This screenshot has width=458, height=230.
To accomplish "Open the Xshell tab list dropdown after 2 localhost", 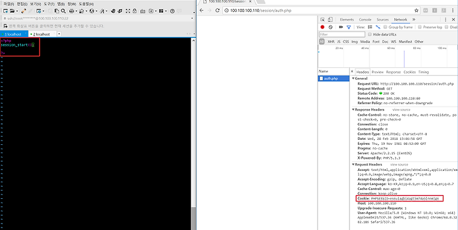I will click(59, 34).
